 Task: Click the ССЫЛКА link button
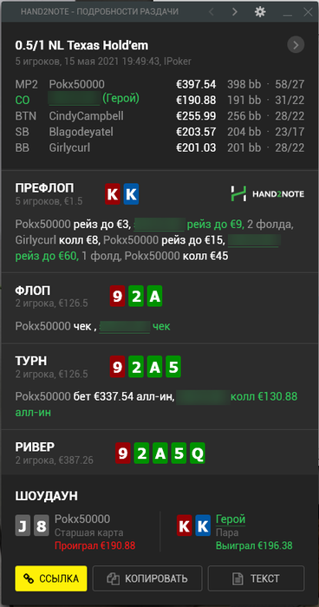[x=51, y=578]
